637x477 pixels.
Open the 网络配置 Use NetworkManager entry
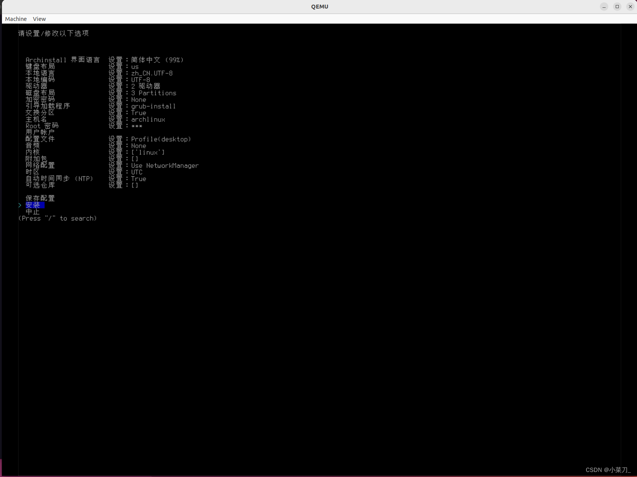click(40, 165)
